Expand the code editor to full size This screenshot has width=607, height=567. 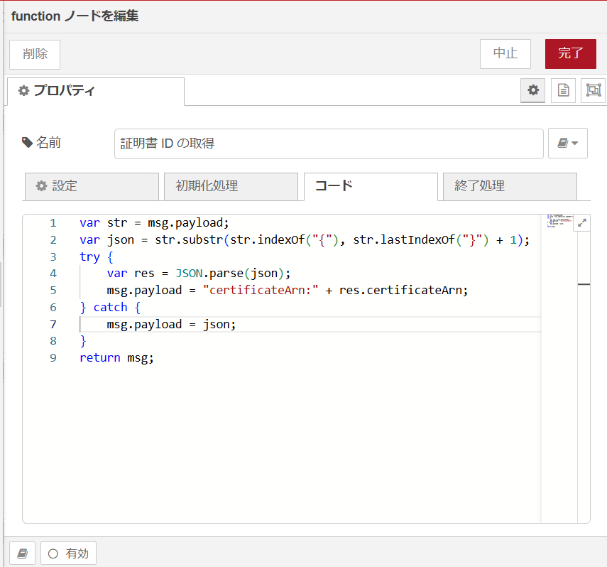click(582, 223)
